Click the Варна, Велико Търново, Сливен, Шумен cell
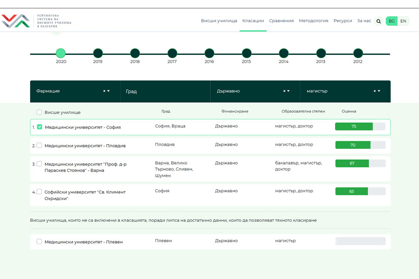This screenshot has height=279, width=419. [x=174, y=169]
